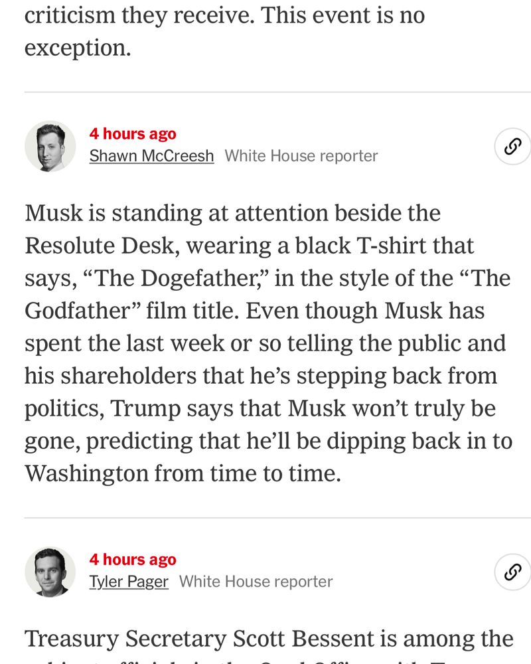Click the 'White House reporter' label under McCreesh
The image size is (531, 664).
(x=302, y=156)
